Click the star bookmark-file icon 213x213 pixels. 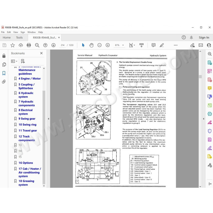(12, 45)
